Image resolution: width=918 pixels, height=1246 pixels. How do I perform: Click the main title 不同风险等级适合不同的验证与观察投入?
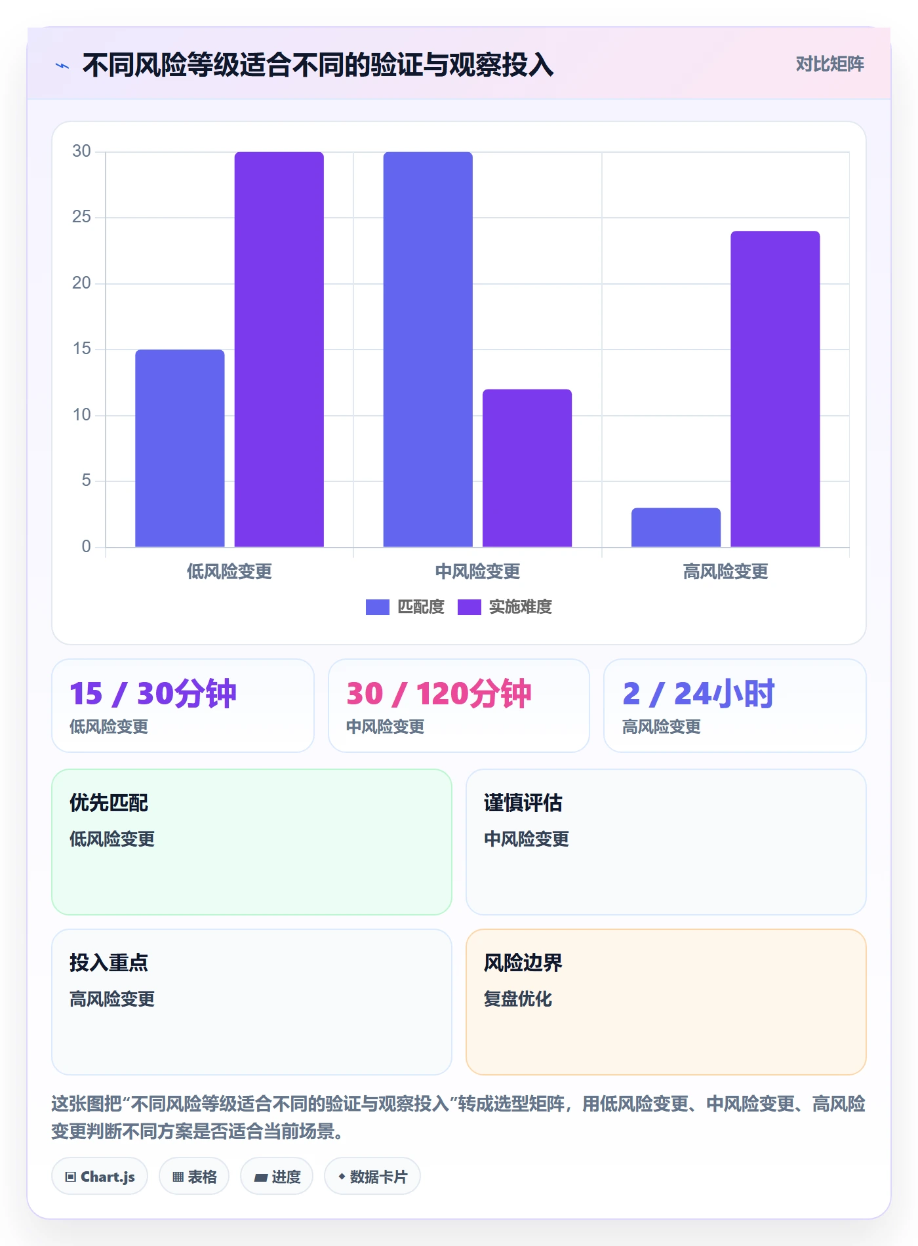(318, 65)
